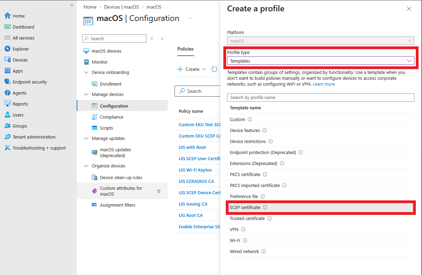Viewport: 422px width, 275px height.
Task: Open the disabled Platform dropdown
Action: [x=321, y=41]
